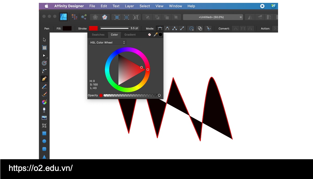
Task: Switch to the Swatches tab
Action: (98, 35)
